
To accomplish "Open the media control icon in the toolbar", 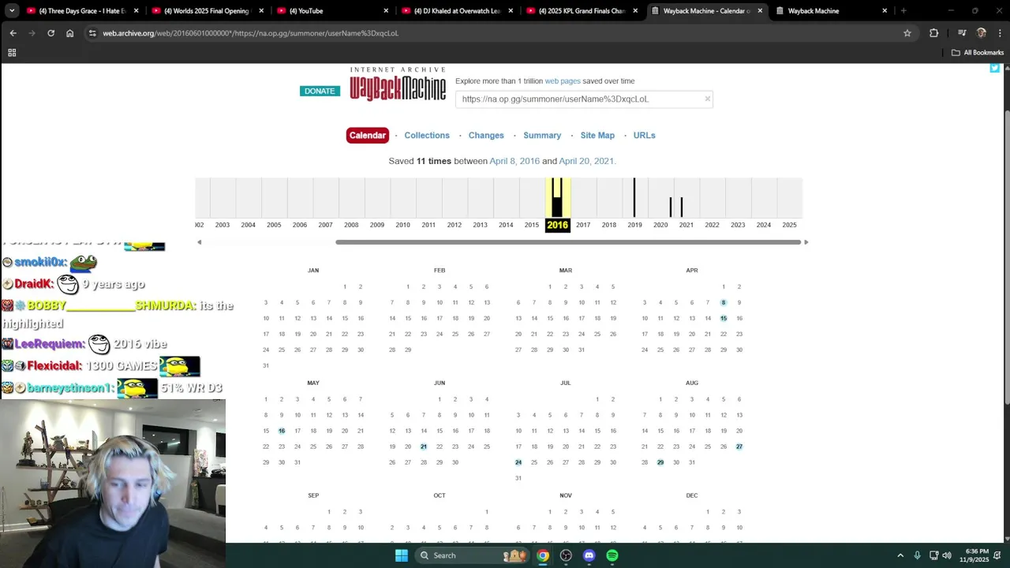I will point(962,33).
